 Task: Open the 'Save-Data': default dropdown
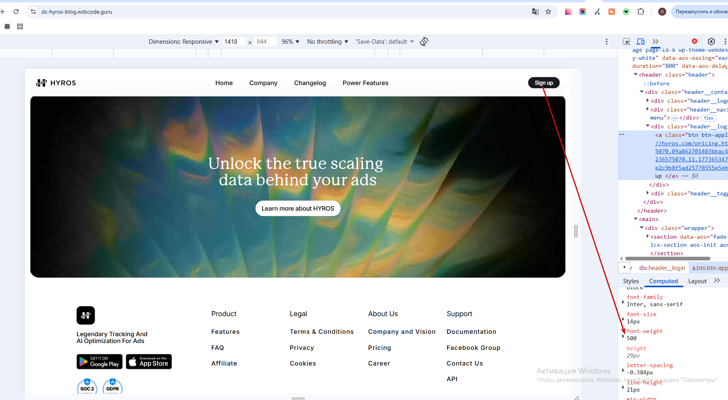pyautogui.click(x=385, y=42)
